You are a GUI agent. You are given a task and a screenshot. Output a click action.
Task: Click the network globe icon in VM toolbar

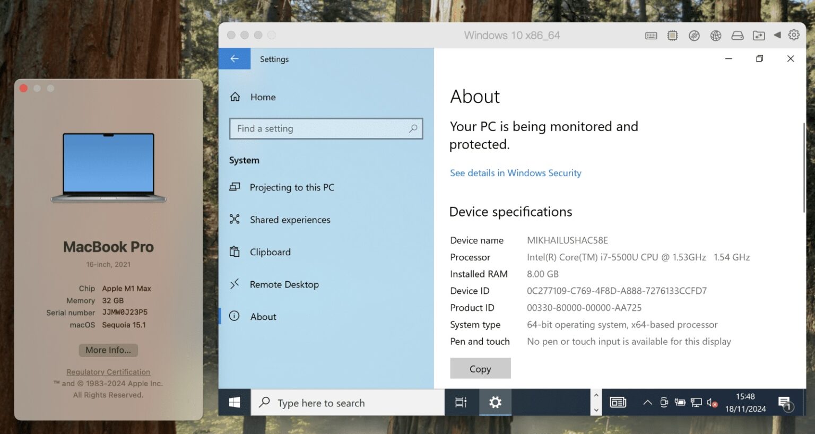(x=715, y=35)
